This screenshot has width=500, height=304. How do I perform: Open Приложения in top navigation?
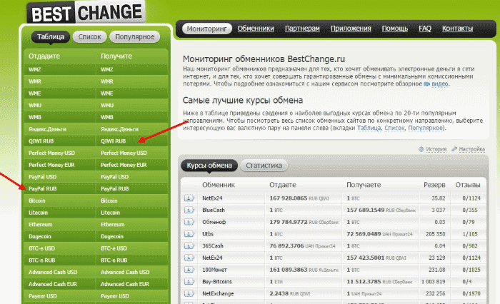351,29
